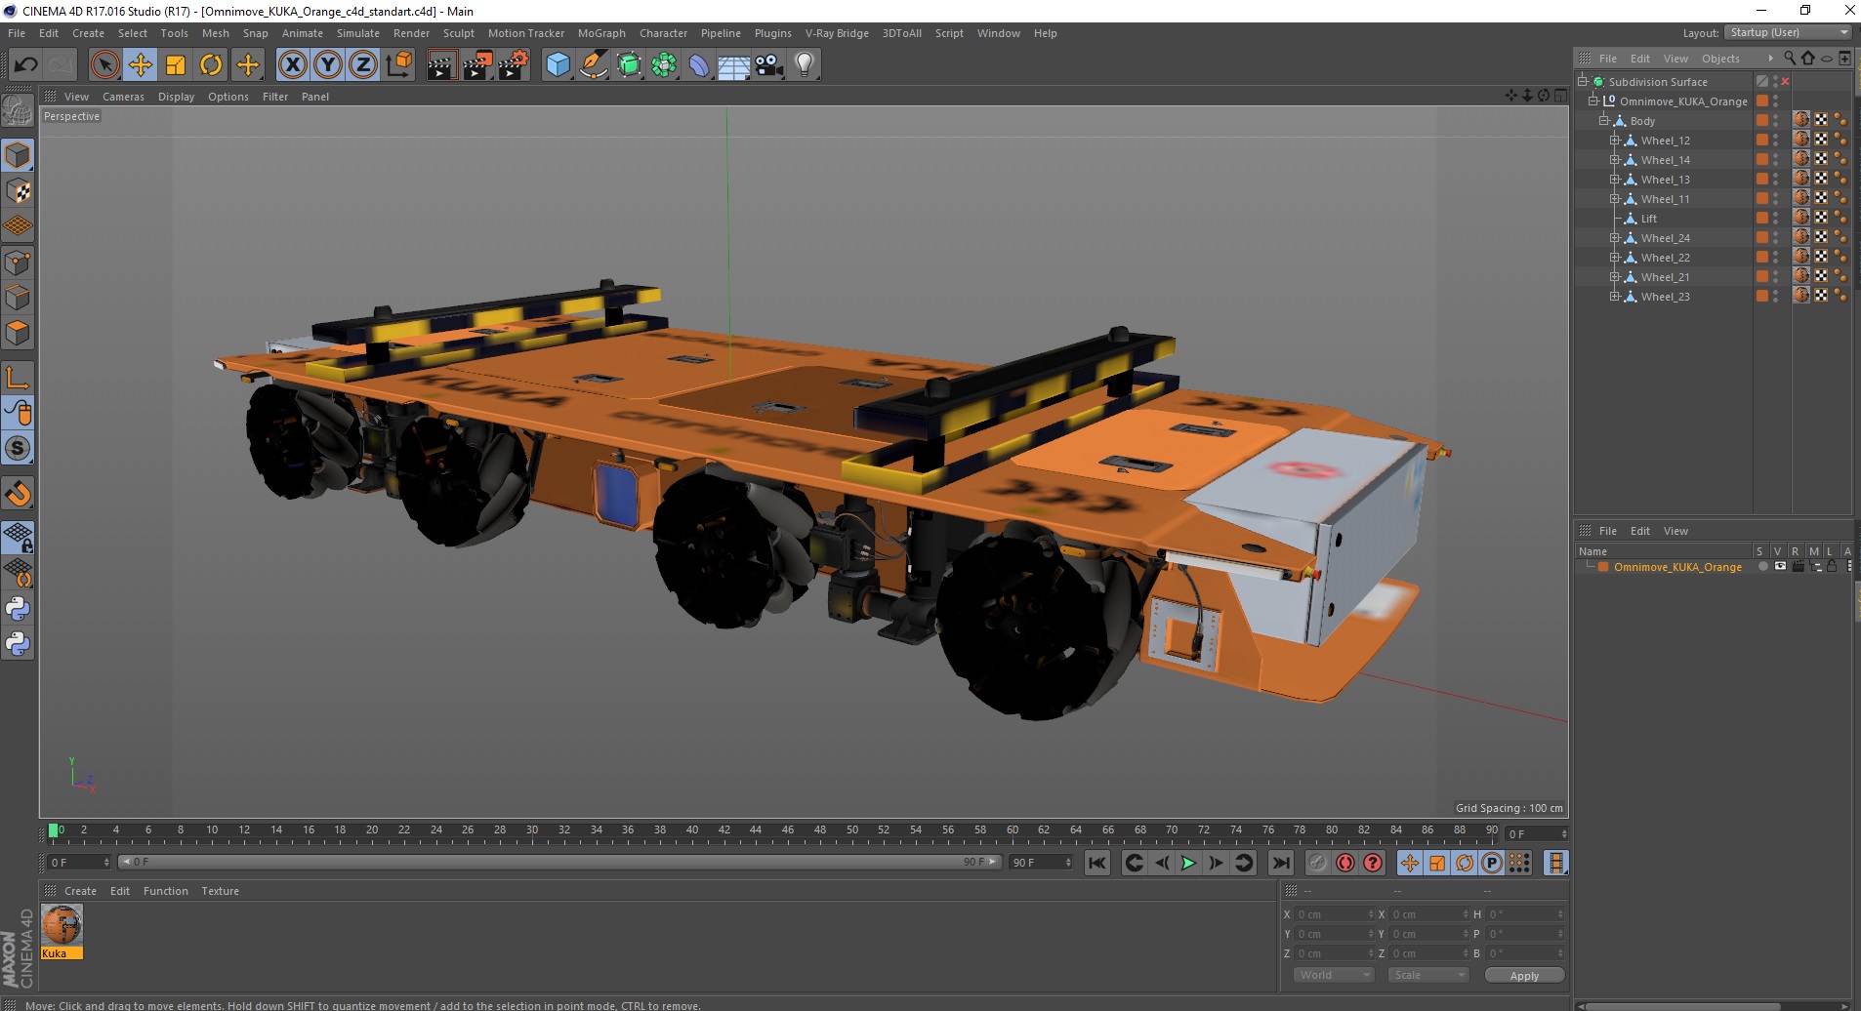
Task: Open the MoGraph array icon
Action: point(664,65)
